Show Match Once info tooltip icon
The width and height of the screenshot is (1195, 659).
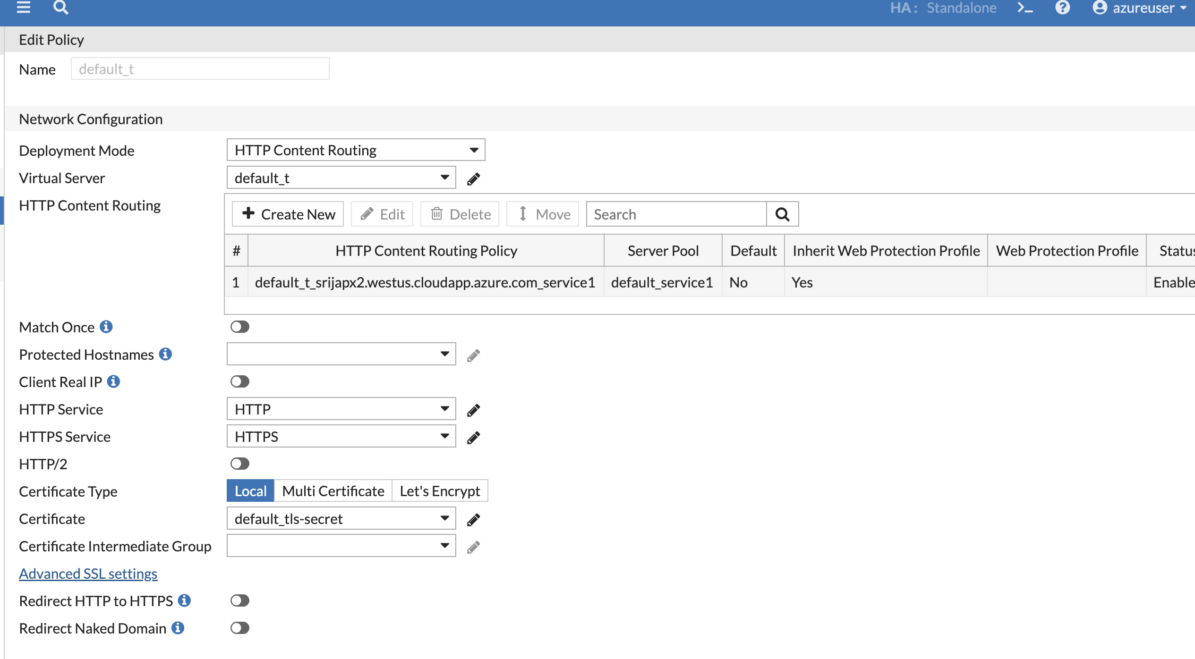(x=106, y=327)
